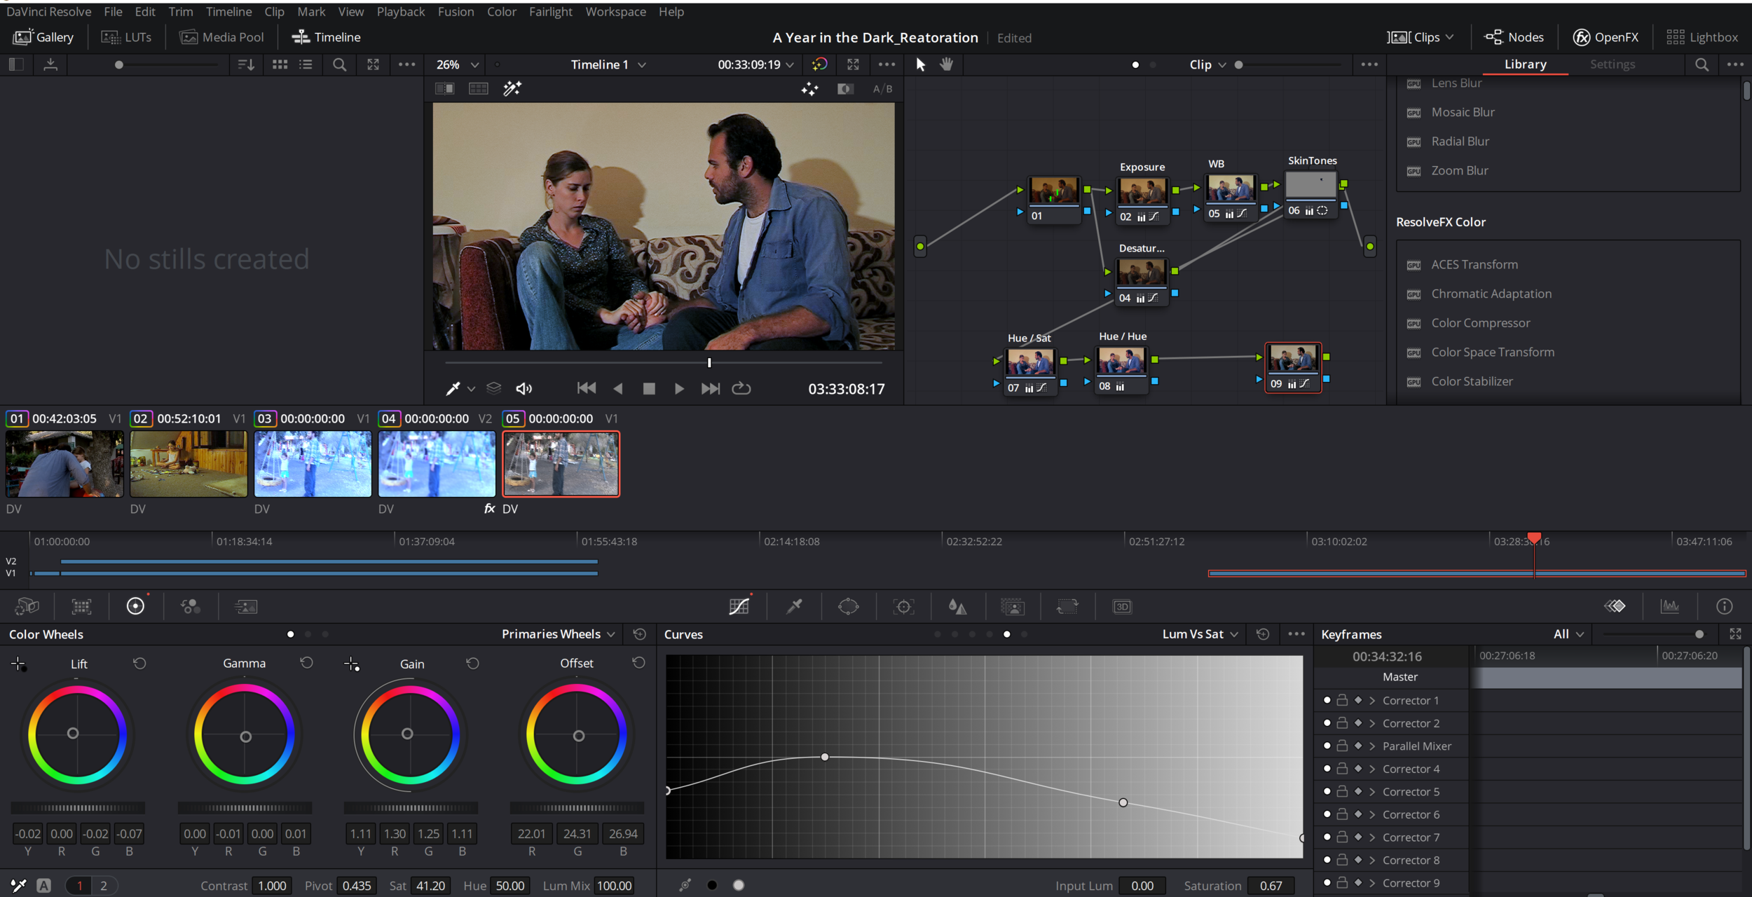
Task: Open the RGB Mixer palette icon
Action: (190, 606)
